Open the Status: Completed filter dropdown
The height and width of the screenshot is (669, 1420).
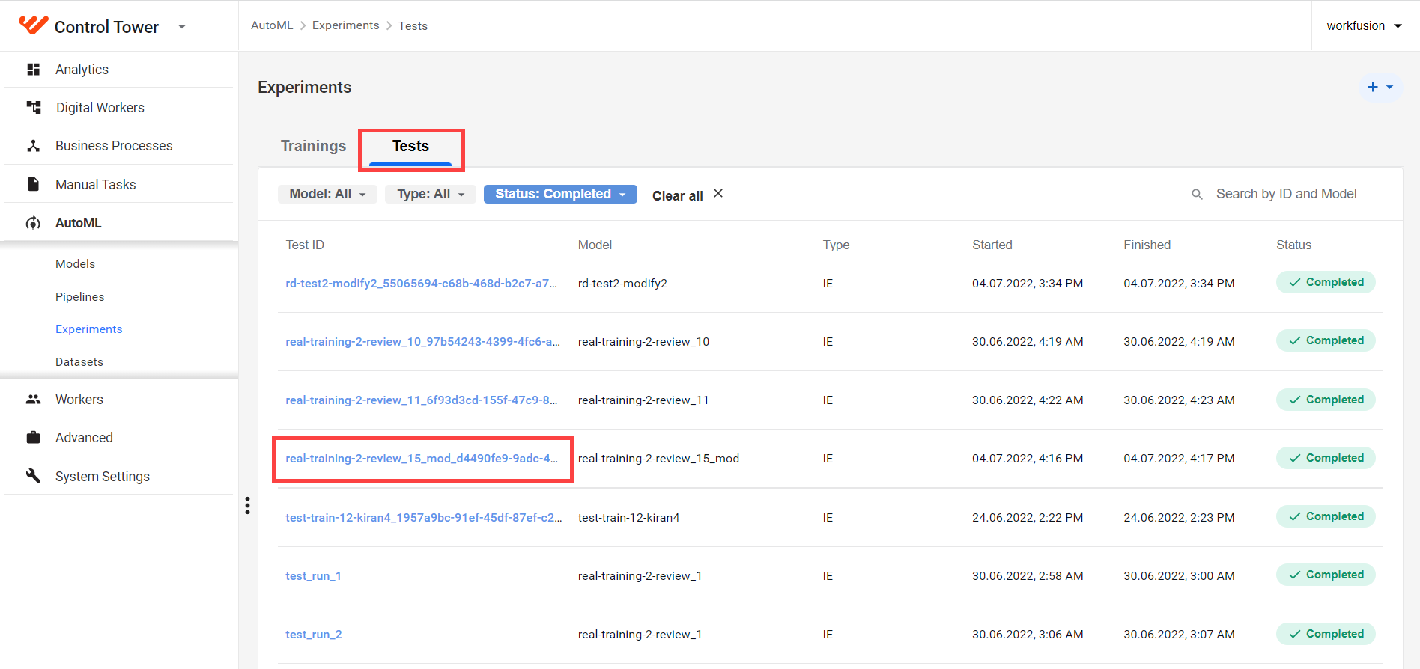(560, 194)
